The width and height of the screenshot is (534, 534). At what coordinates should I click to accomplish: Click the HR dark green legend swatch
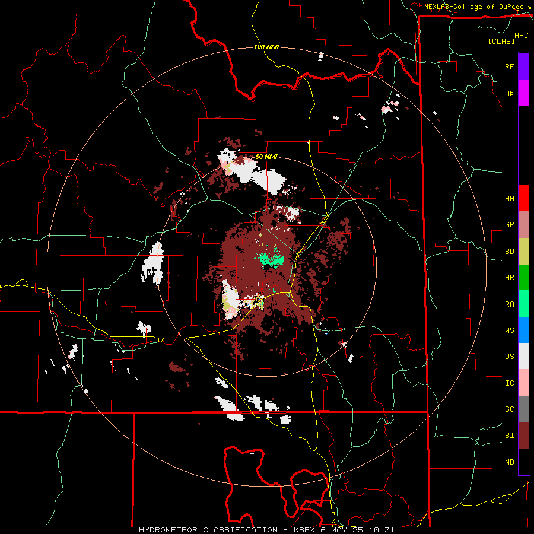(524, 278)
